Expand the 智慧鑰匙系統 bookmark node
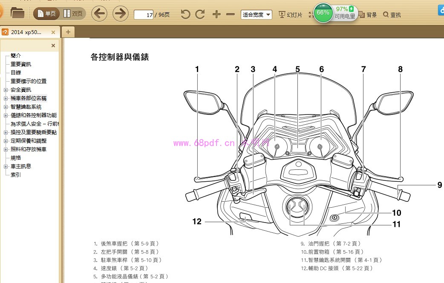Viewport: 444px width, 283px height. (x=6, y=107)
